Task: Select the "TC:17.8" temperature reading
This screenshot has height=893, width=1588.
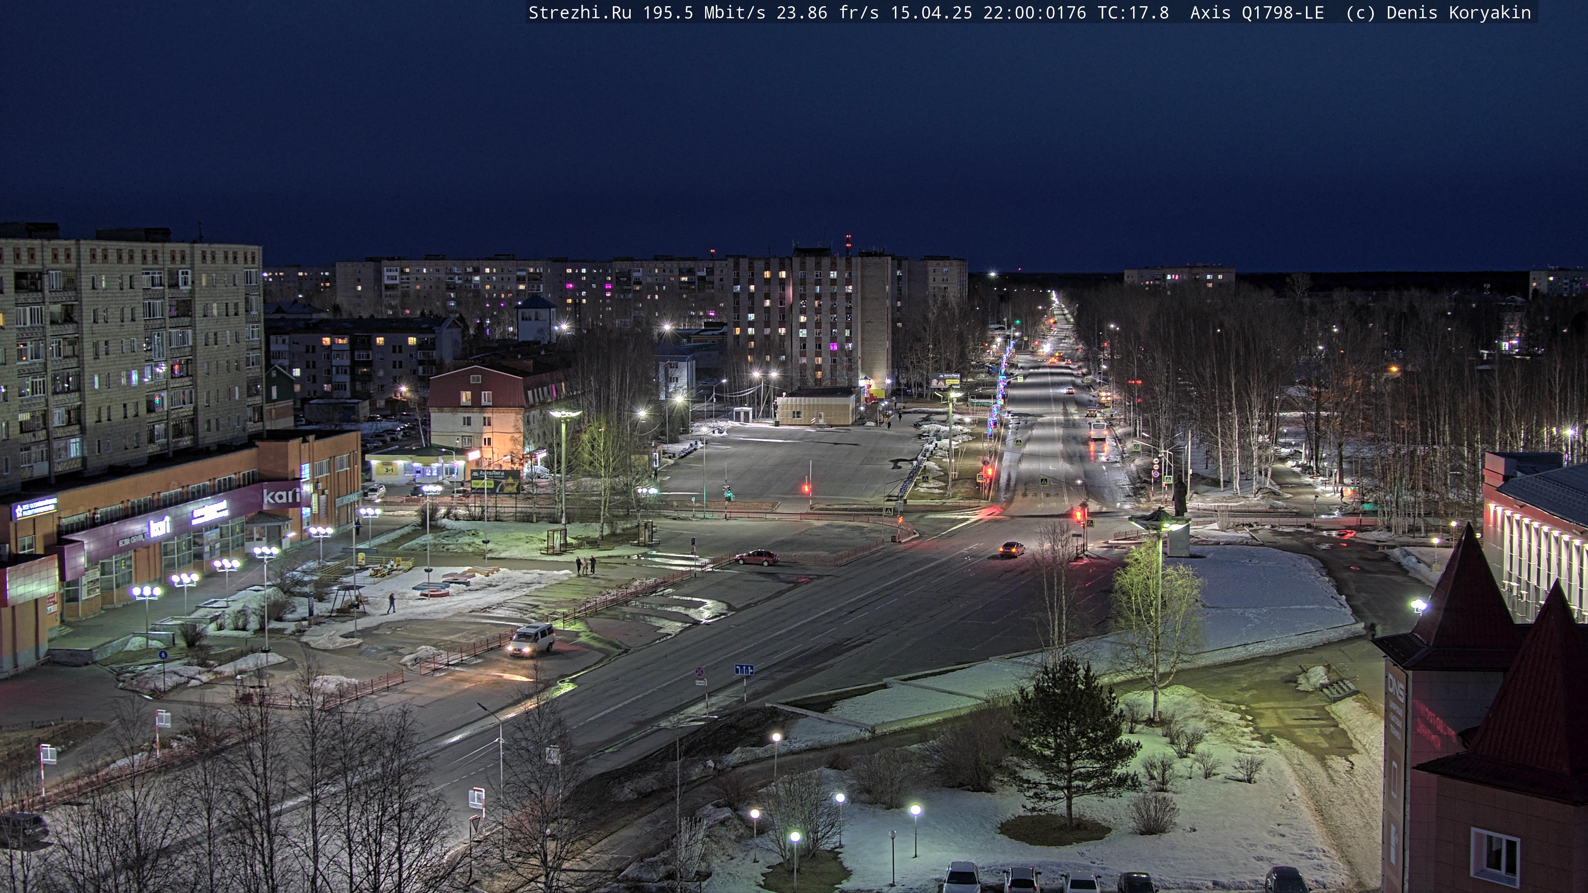Action: click(1133, 13)
